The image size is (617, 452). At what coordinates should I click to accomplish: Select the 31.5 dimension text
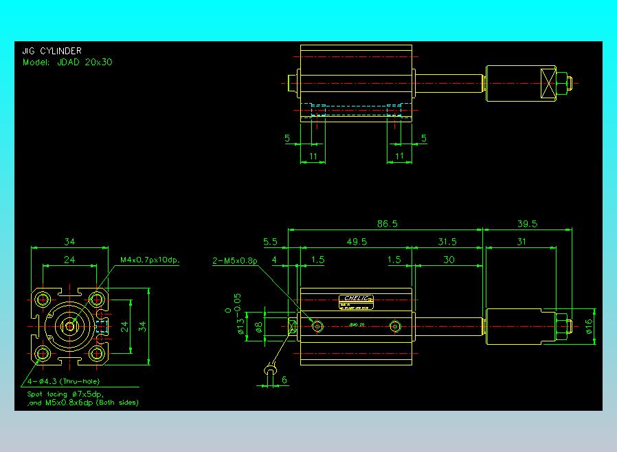447,242
